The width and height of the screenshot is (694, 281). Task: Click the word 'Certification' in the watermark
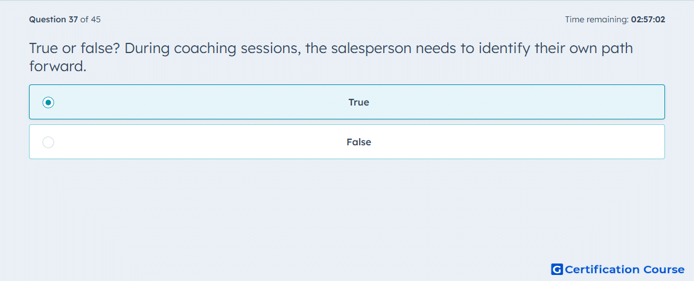click(602, 269)
